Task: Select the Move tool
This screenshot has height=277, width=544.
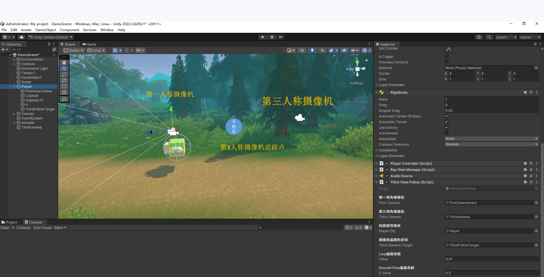Action: [x=64, y=68]
